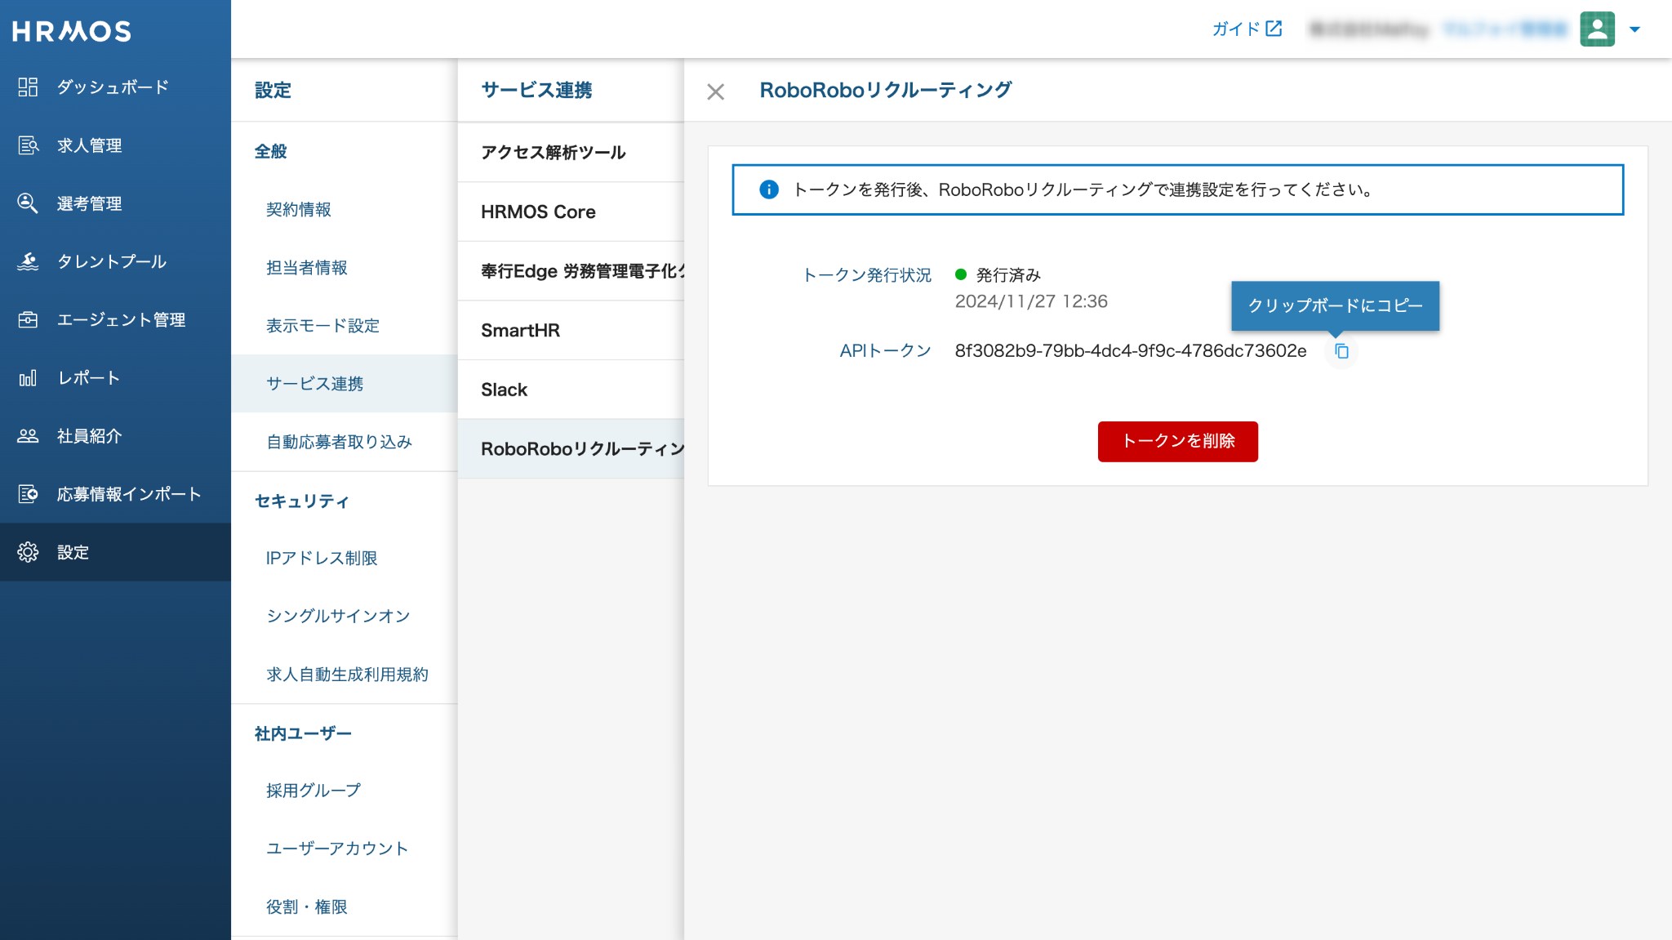1672x940 pixels.
Task: Click the 発行済み status text
Action: [x=1008, y=275]
